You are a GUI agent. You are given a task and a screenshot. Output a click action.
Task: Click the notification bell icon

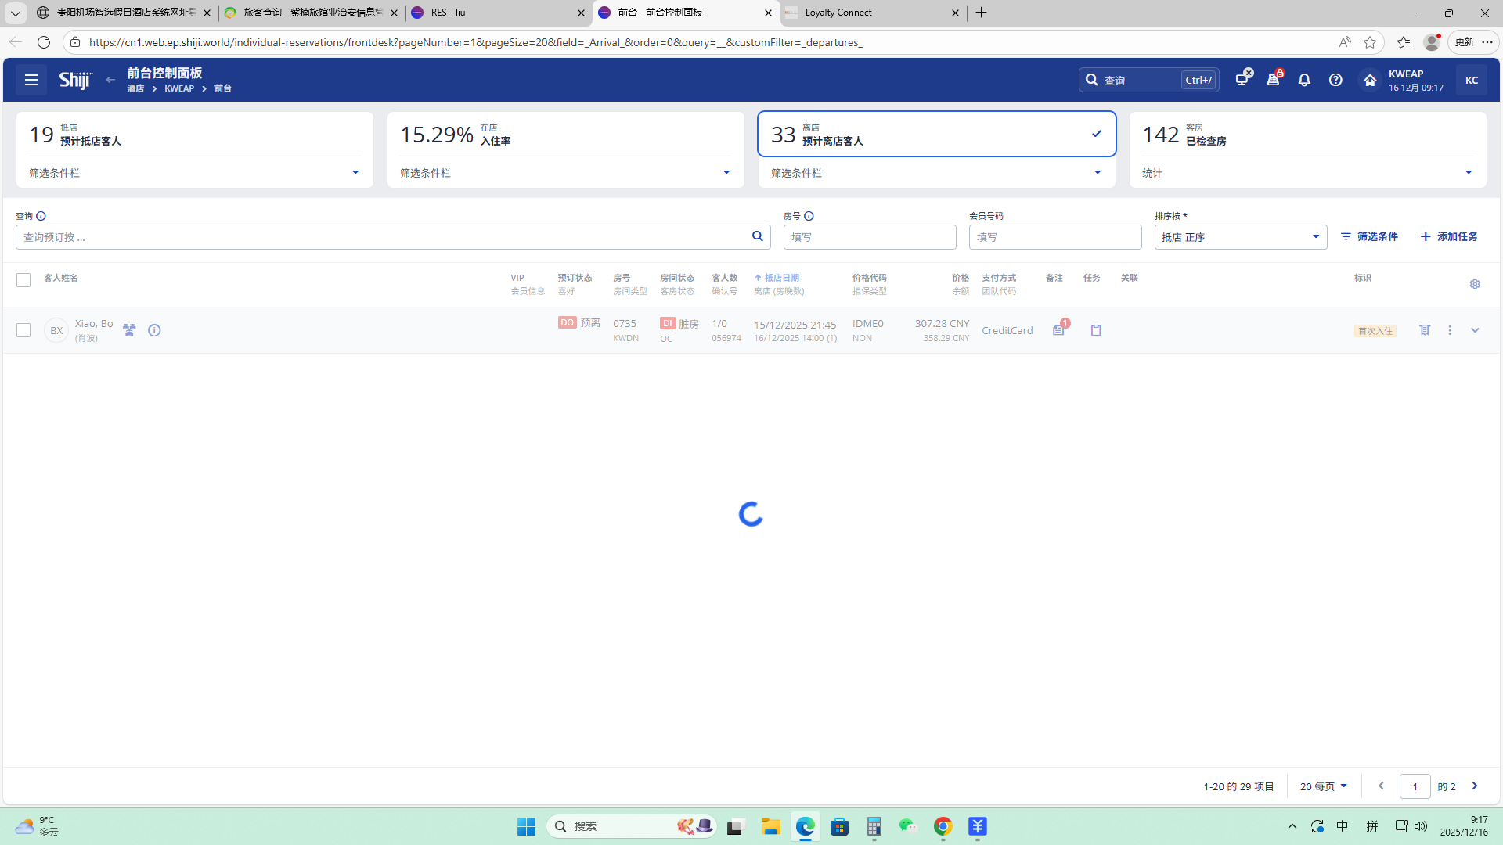point(1304,80)
